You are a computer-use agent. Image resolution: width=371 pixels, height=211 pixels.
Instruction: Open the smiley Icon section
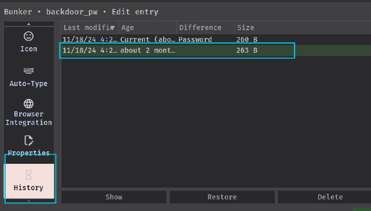coord(29,36)
